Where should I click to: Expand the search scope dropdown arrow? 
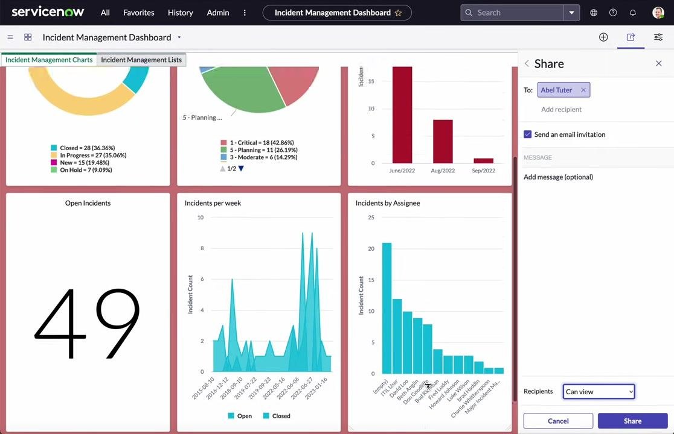click(x=572, y=13)
